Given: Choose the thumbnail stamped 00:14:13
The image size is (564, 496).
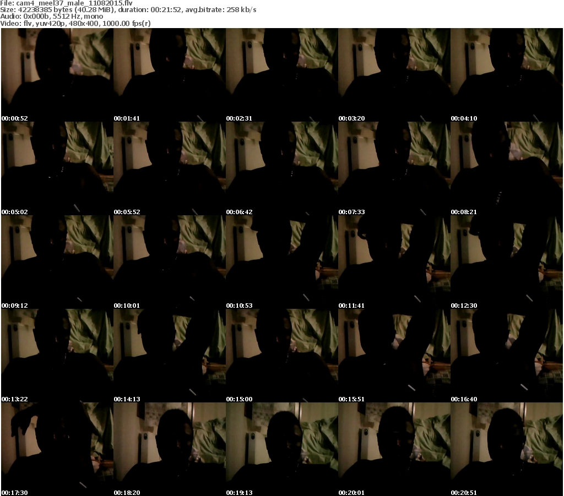Looking at the screenshot, I should point(170,356).
